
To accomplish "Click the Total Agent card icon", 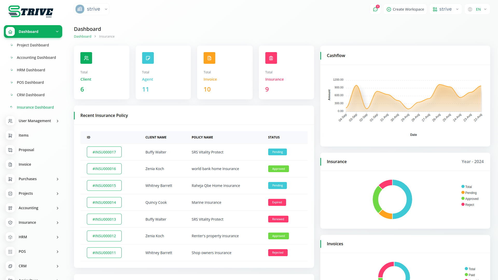I will coord(148,58).
